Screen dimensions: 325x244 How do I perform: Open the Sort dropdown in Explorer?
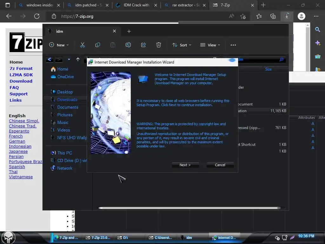coord(182,45)
